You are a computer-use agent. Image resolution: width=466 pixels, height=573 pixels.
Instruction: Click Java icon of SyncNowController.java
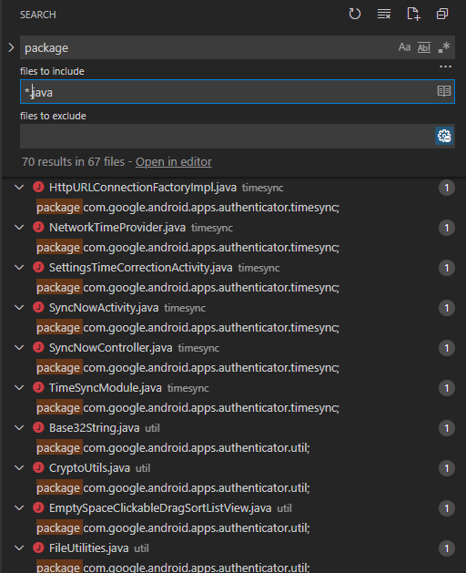[38, 347]
